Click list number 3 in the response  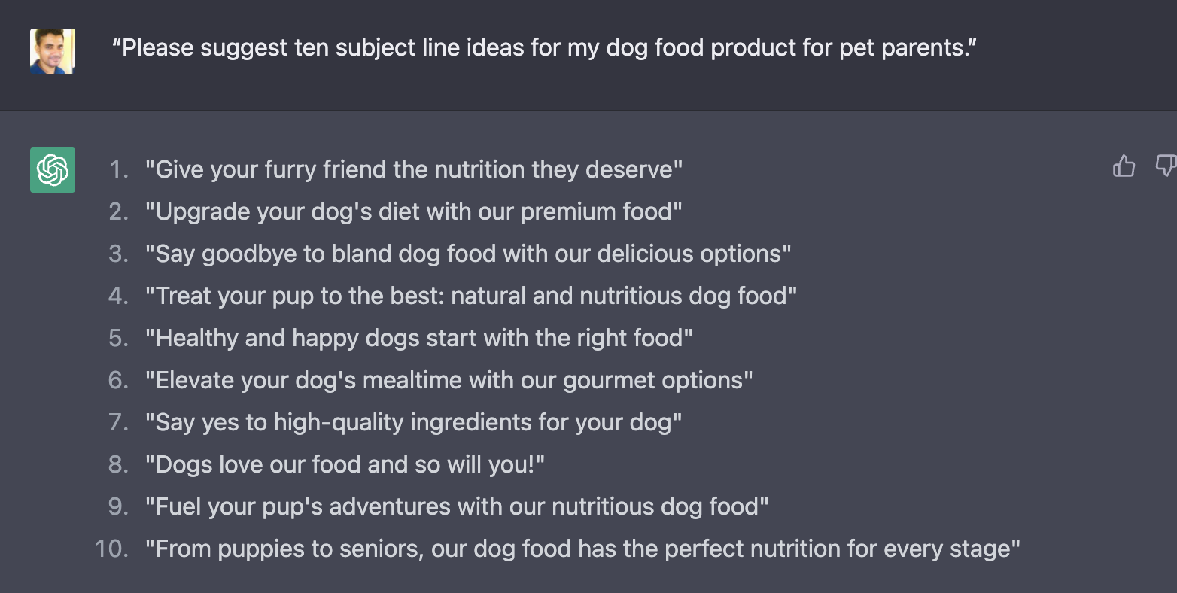119,254
